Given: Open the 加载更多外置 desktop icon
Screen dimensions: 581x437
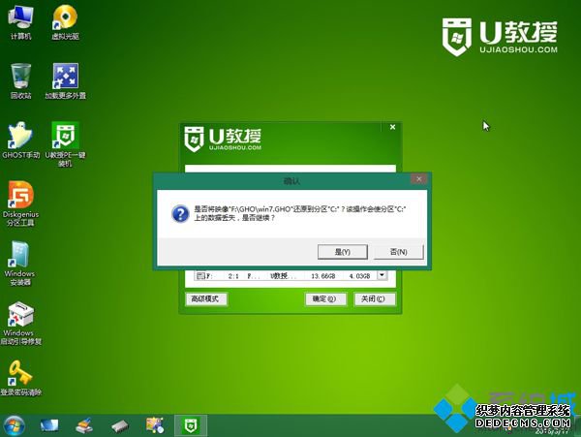Looking at the screenshot, I should tap(65, 81).
